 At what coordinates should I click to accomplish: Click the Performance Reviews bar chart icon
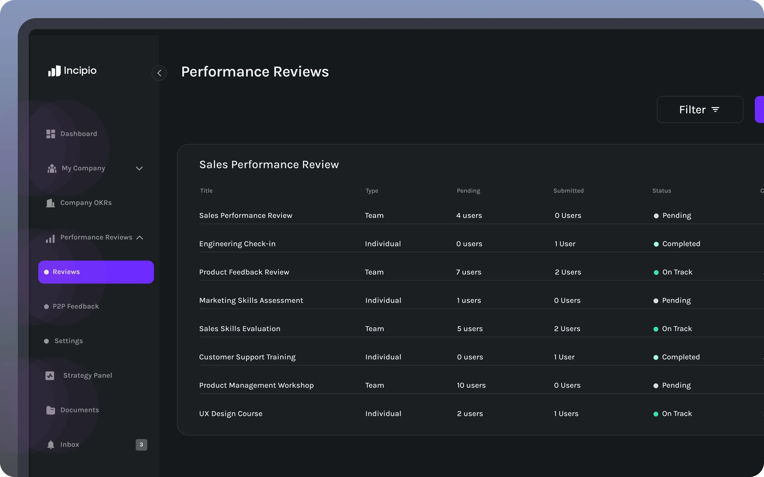(x=50, y=239)
